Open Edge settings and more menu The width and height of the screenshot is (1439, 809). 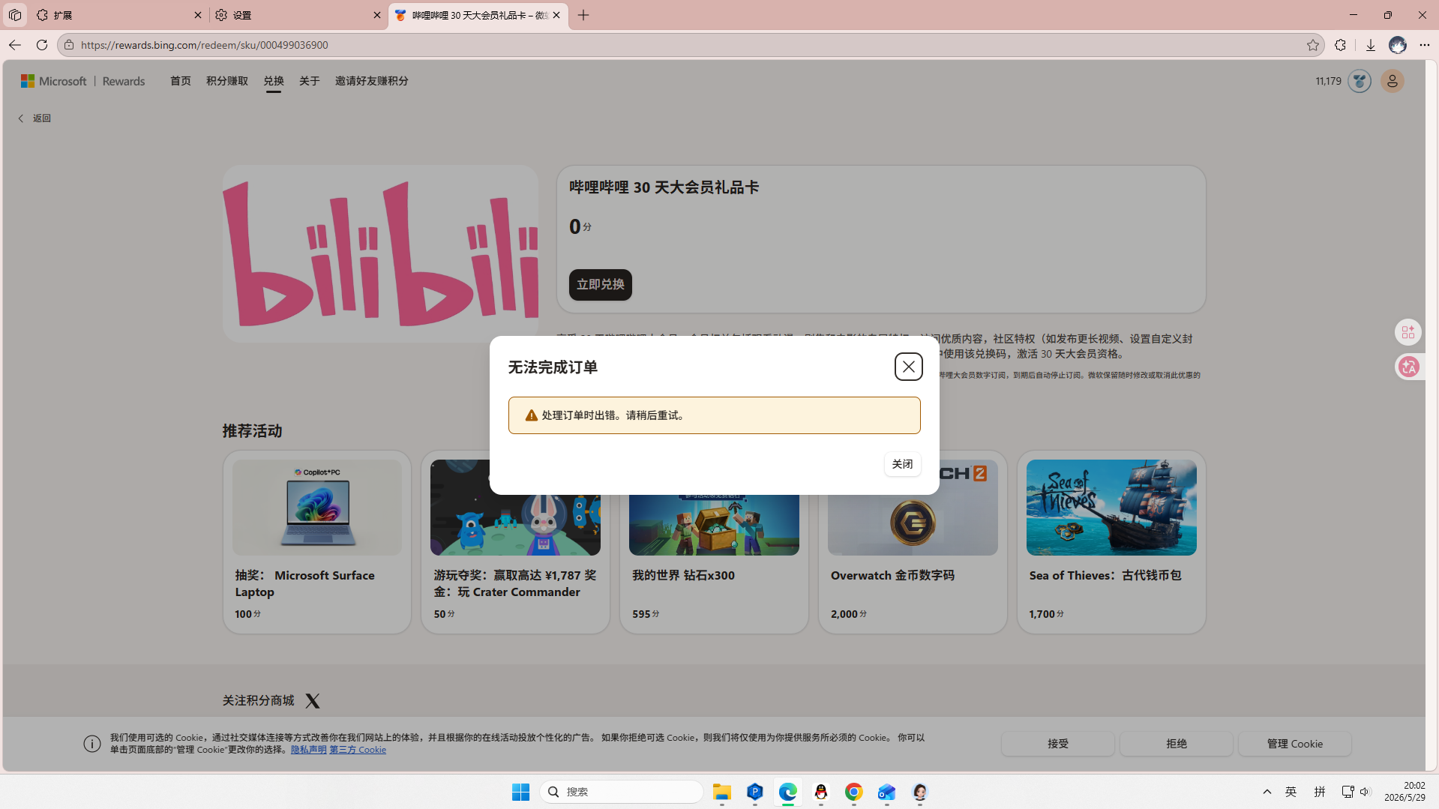[x=1424, y=45]
